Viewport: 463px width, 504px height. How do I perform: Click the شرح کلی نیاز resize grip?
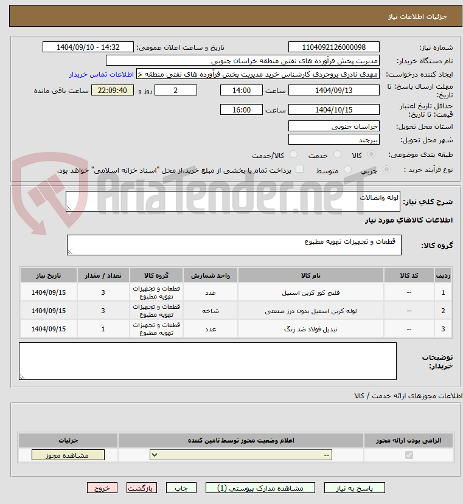(69, 209)
